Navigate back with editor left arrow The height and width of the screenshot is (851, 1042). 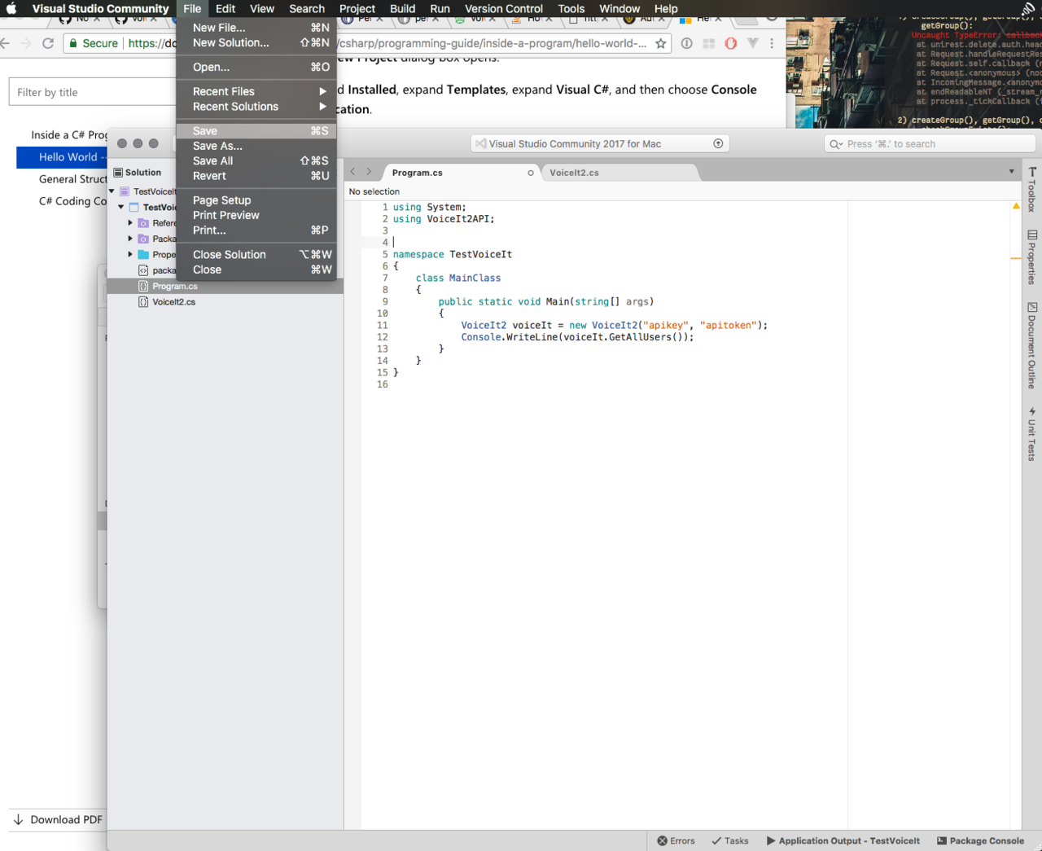click(352, 172)
